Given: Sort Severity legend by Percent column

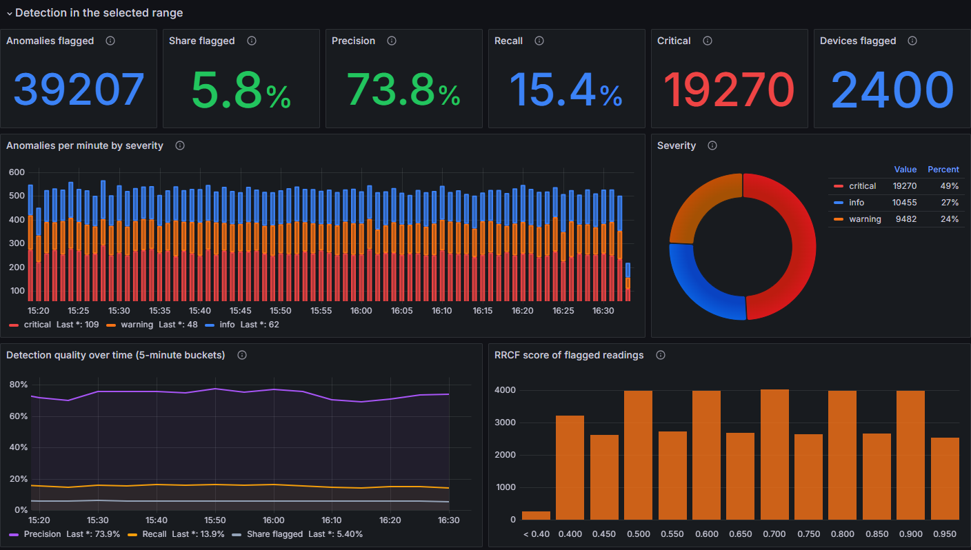Looking at the screenshot, I should (943, 170).
